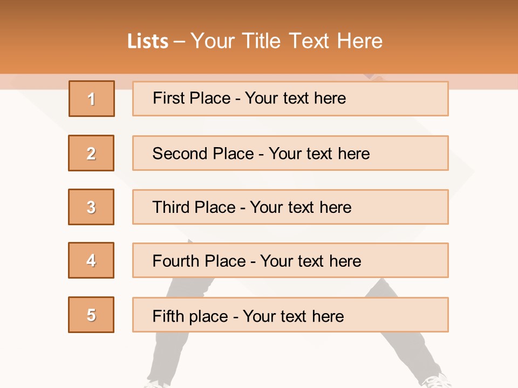Click the Fourth Place text box
Viewport: 518px width, 388px height.
290,260
